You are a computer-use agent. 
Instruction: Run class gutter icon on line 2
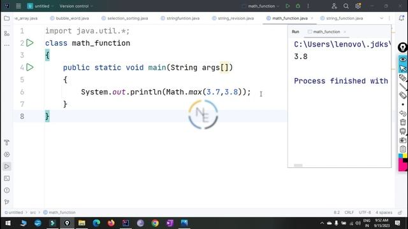pos(30,43)
